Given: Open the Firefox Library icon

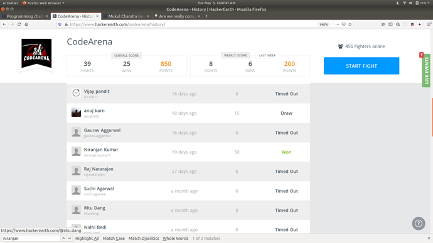Looking at the screenshot, I should point(383,24).
